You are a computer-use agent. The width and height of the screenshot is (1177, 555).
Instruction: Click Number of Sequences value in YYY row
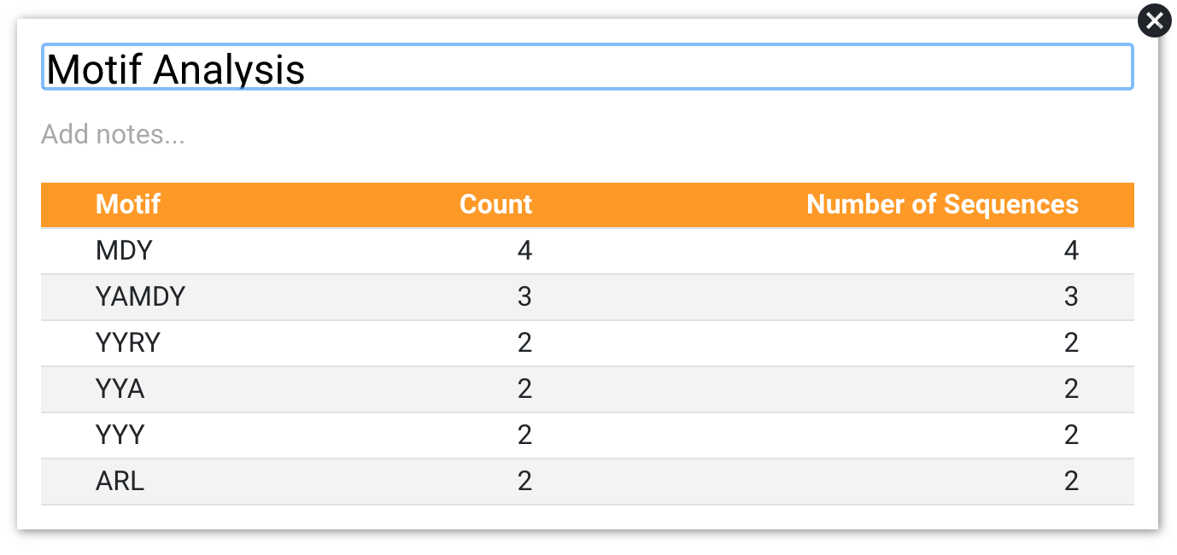(1071, 435)
